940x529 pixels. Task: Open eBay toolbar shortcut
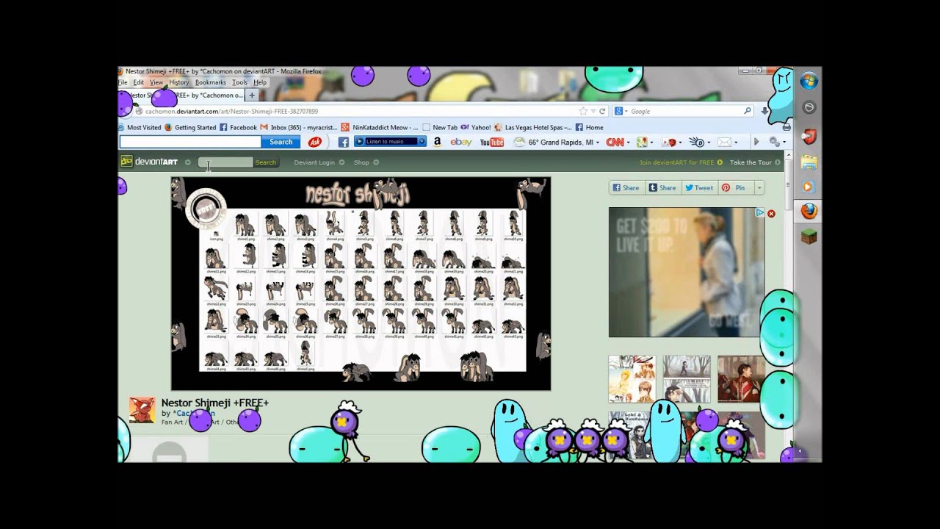[461, 142]
